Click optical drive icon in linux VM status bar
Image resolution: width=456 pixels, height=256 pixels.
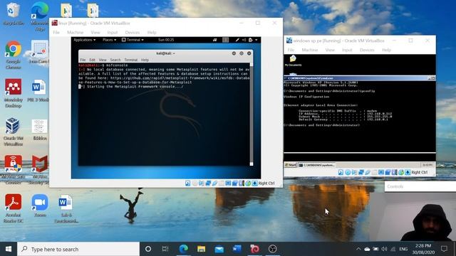pos(195,183)
